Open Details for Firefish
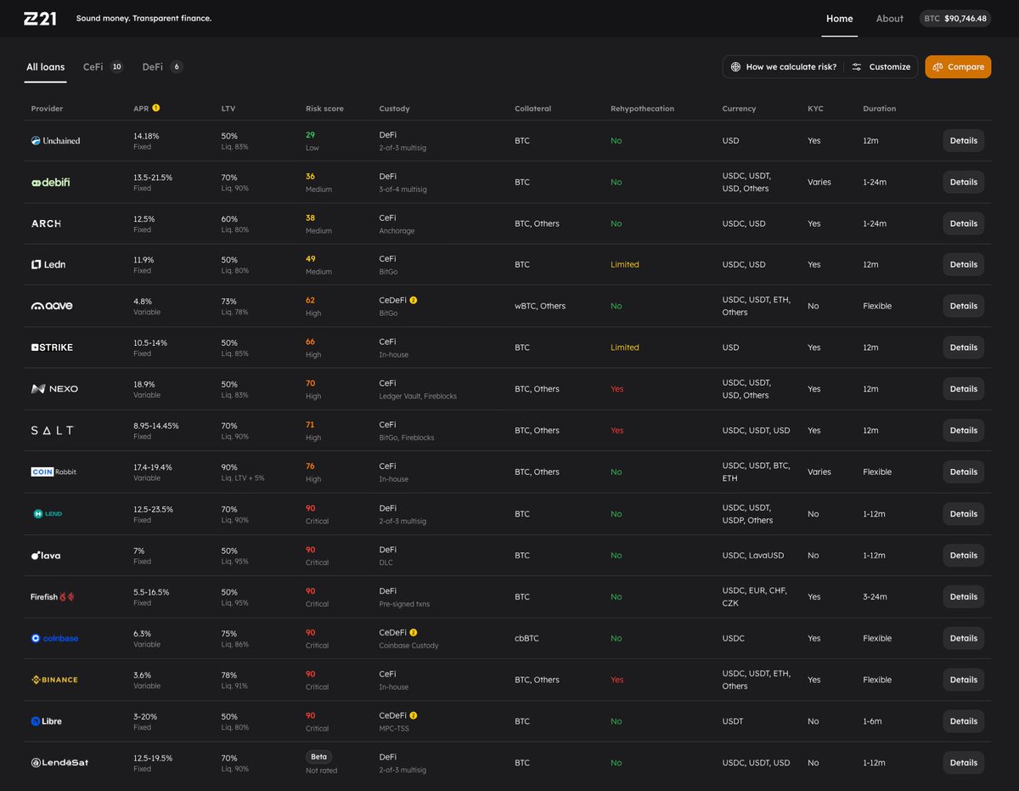 click(964, 597)
